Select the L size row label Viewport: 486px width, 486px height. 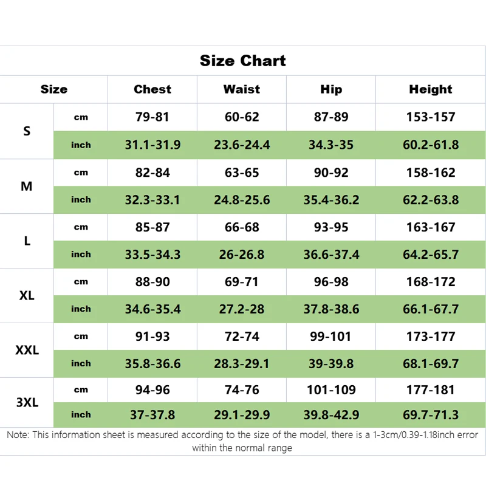[27, 241]
